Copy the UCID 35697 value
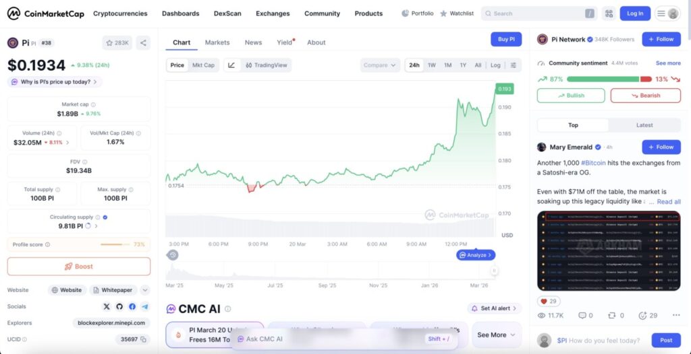Viewport: 691px width, 354px height. point(144,340)
